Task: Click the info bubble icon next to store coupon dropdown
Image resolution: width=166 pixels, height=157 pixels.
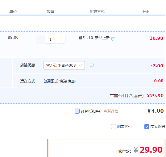Action: click(92, 65)
